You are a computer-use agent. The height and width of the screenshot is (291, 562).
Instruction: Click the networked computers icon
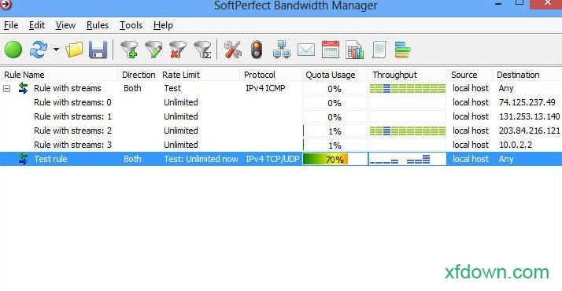(x=282, y=50)
